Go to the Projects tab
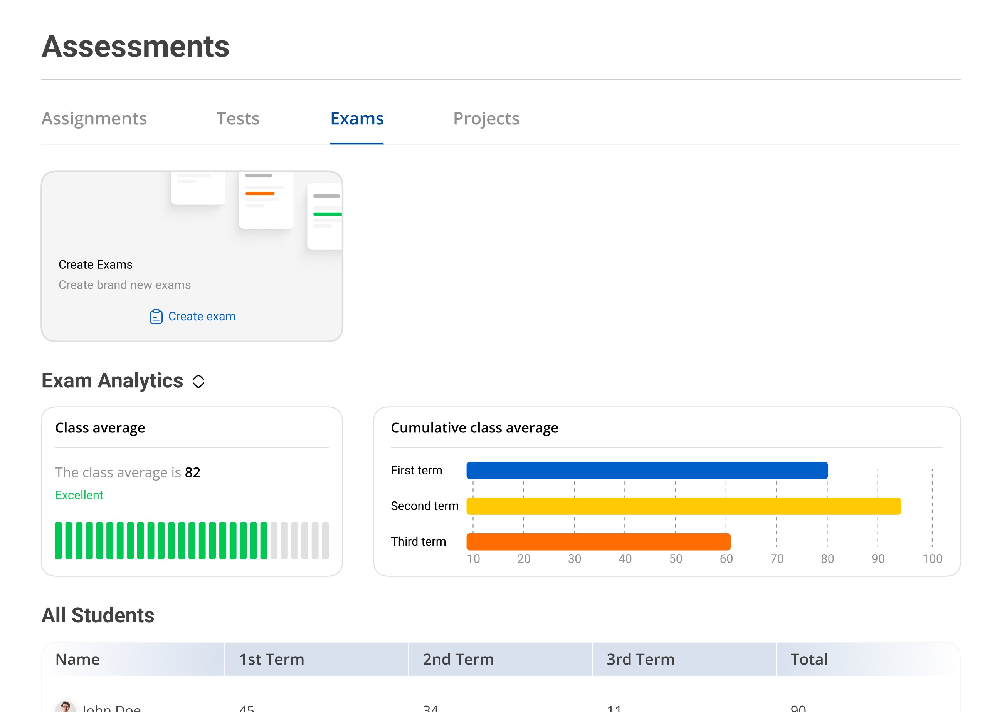The height and width of the screenshot is (712, 1002). click(486, 118)
